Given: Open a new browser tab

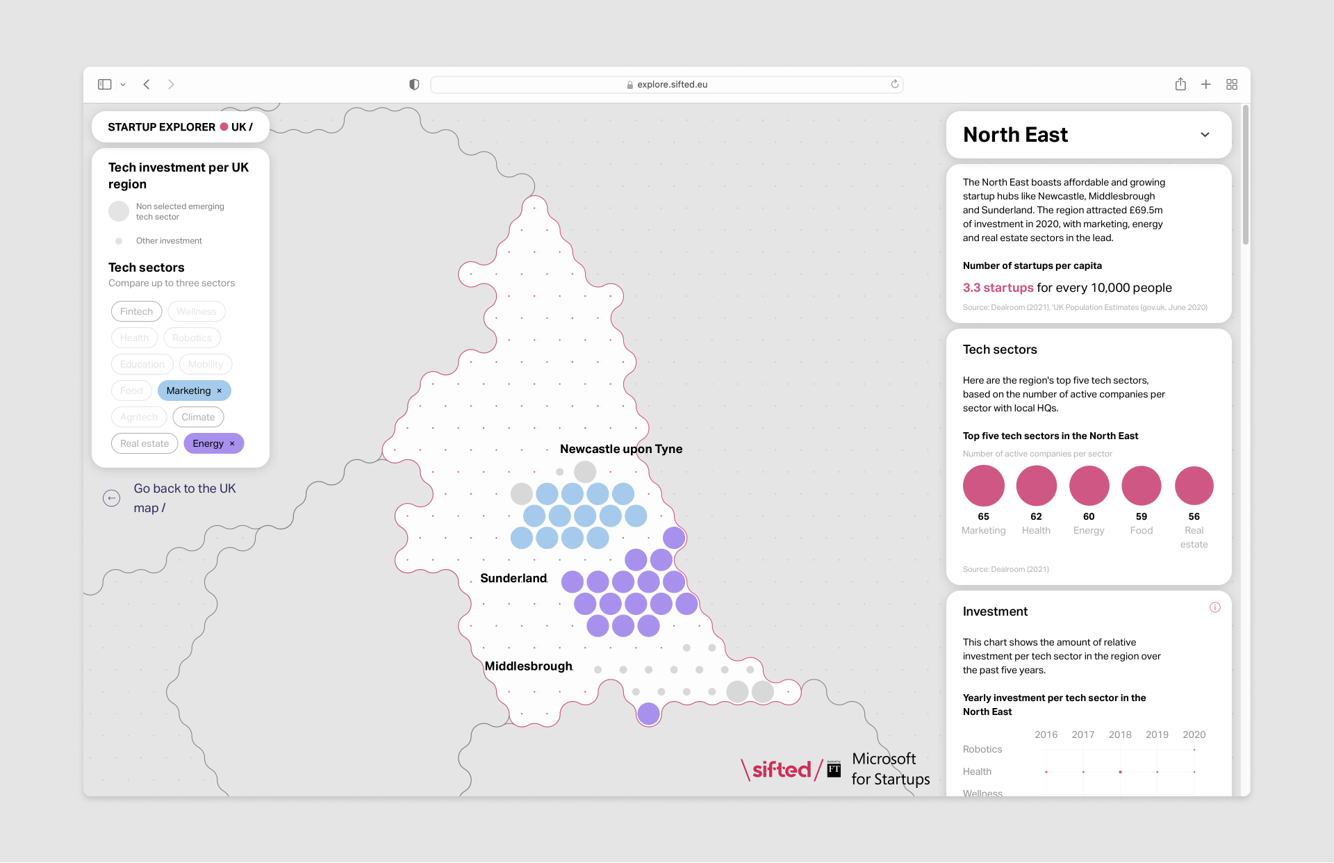Looking at the screenshot, I should [x=1206, y=84].
